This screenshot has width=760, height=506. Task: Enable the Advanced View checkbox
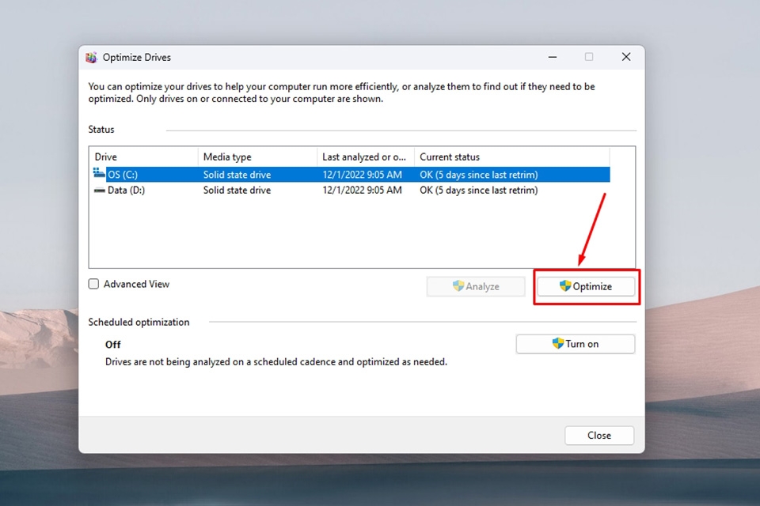[93, 283]
